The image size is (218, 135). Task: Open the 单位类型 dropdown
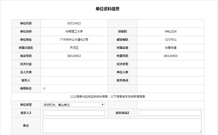click(74, 105)
